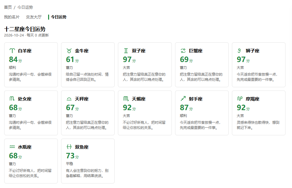Click the 十二星座今日运势 heading
Screen dimensions: 292x188
coord(25,29)
